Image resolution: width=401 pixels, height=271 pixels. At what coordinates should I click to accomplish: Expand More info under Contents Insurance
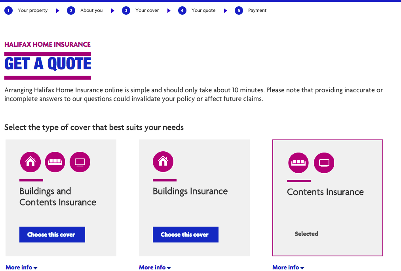coord(288,267)
